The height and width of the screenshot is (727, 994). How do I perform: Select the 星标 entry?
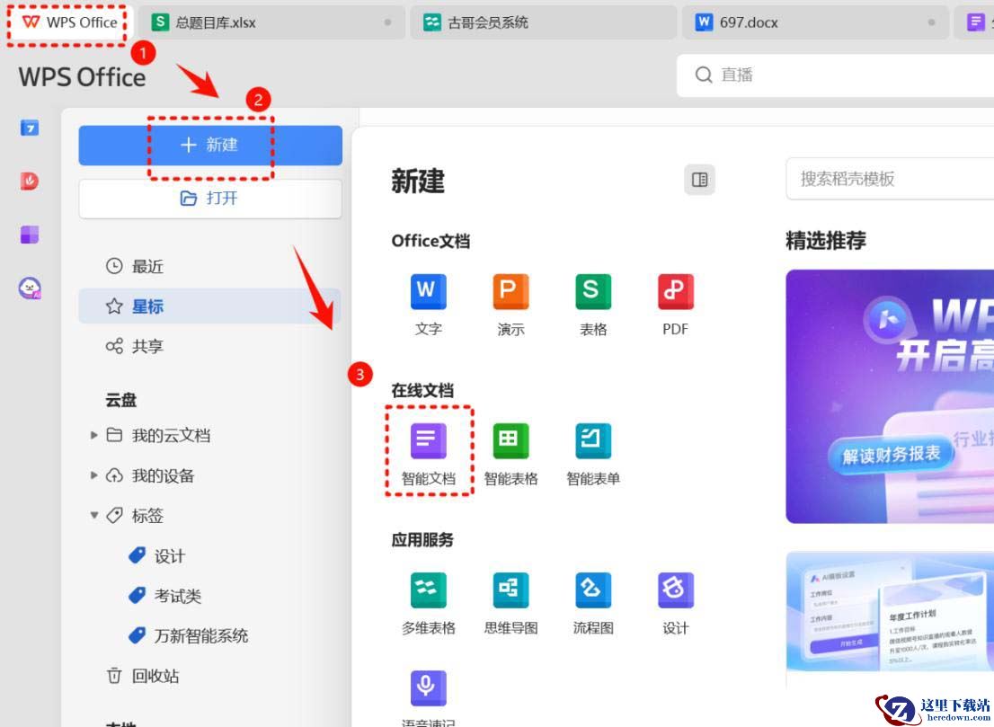(210, 306)
